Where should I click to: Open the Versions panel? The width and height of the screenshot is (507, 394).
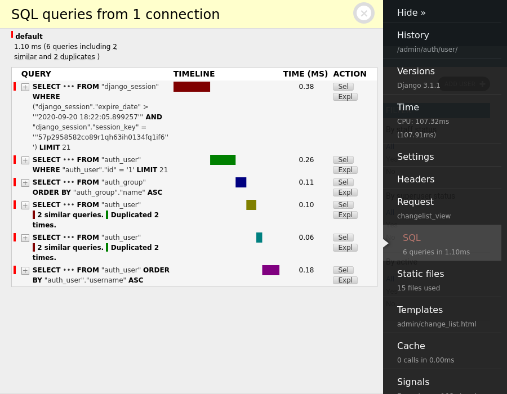416,71
